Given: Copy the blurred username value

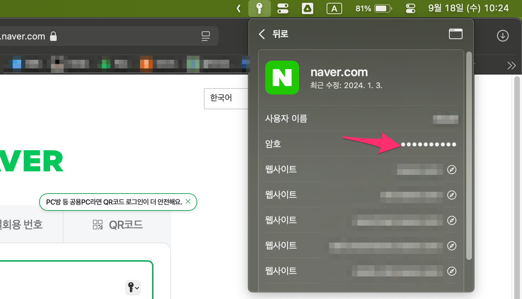Looking at the screenshot, I should click(x=446, y=119).
